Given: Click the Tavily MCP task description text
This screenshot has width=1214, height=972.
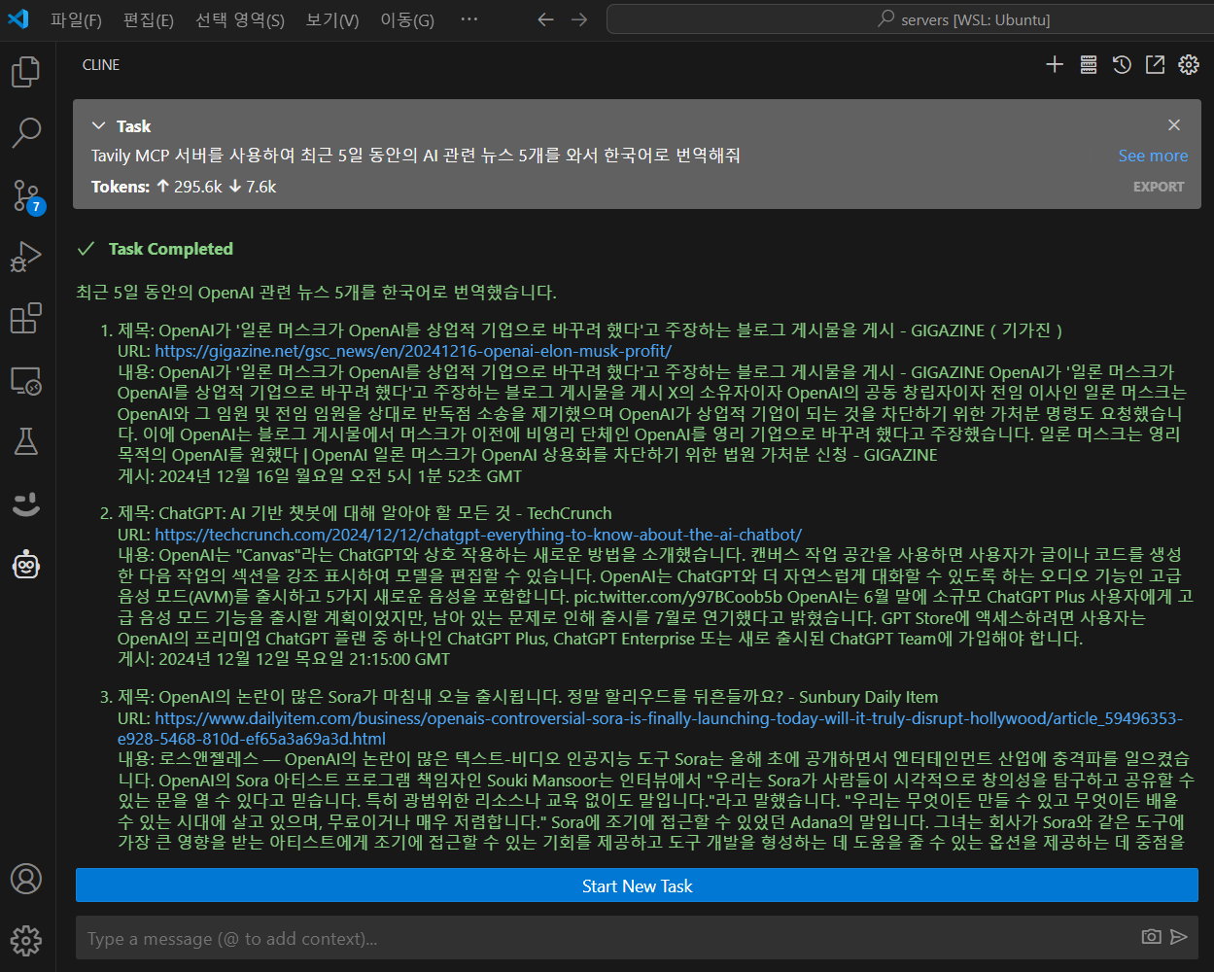Looking at the screenshot, I should (x=416, y=156).
